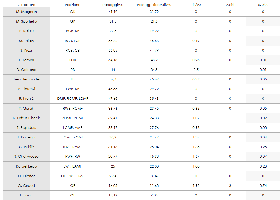Open the O. Giroud player row
This screenshot has height=200, width=280.
[x=26, y=186]
